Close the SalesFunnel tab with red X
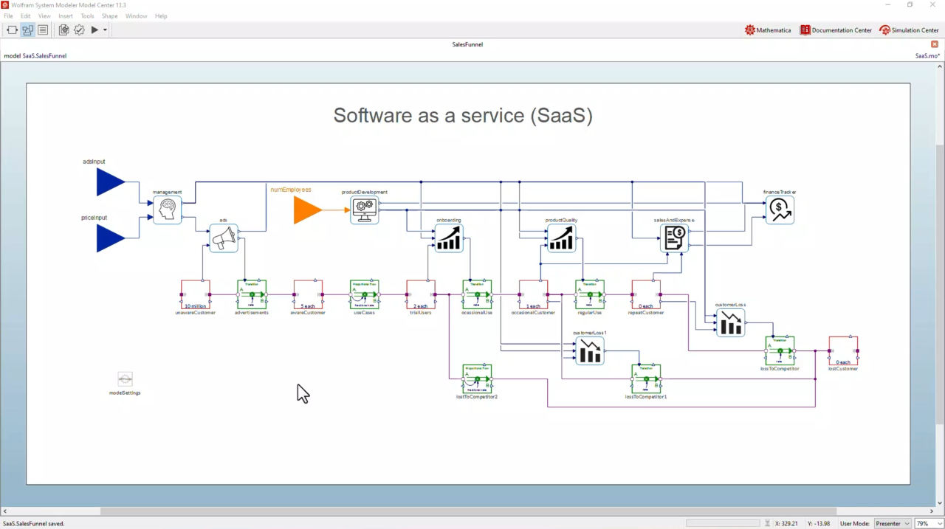The image size is (945, 529). coord(935,44)
